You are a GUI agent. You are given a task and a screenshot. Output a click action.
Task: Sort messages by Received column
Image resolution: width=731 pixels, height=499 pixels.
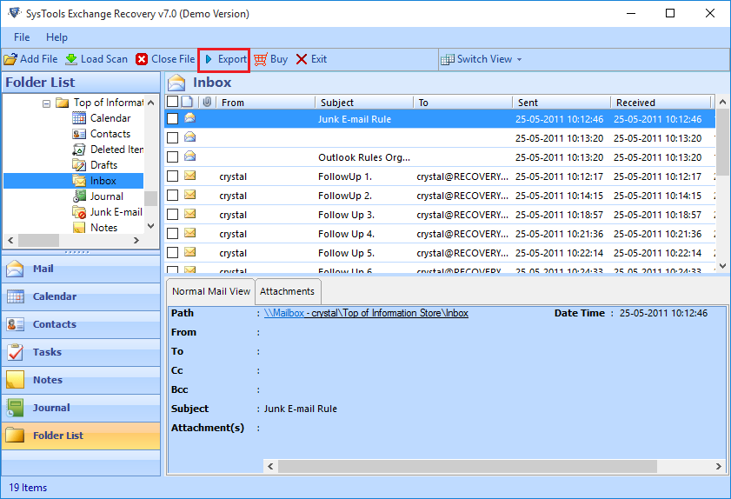point(660,102)
